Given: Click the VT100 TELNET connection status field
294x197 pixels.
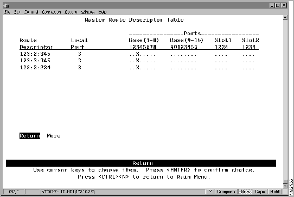Looking at the screenshot, I should click(x=123, y=192).
